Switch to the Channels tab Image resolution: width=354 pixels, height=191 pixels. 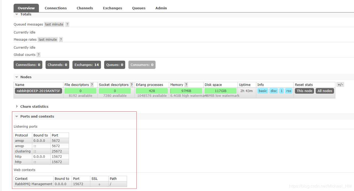coord(85,8)
